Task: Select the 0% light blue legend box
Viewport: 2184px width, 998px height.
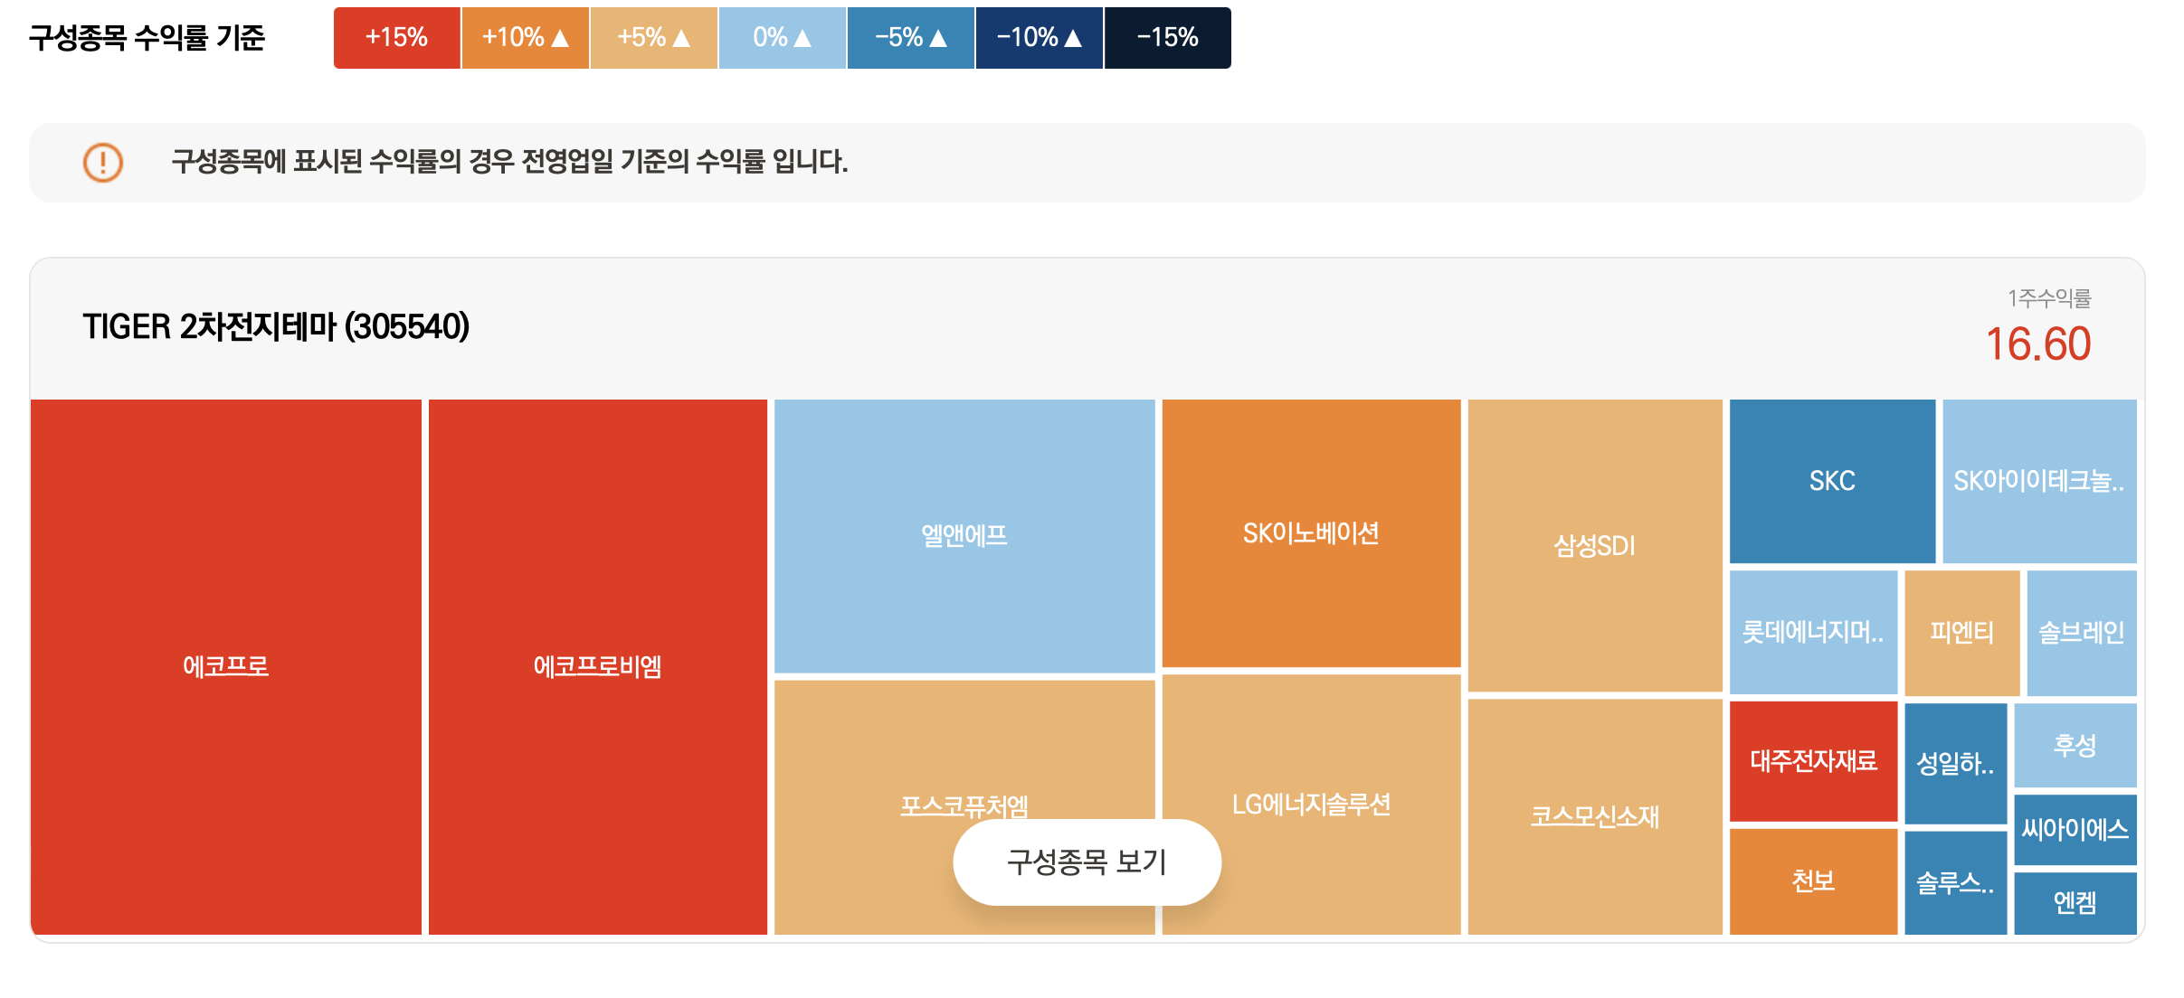Action: (782, 38)
